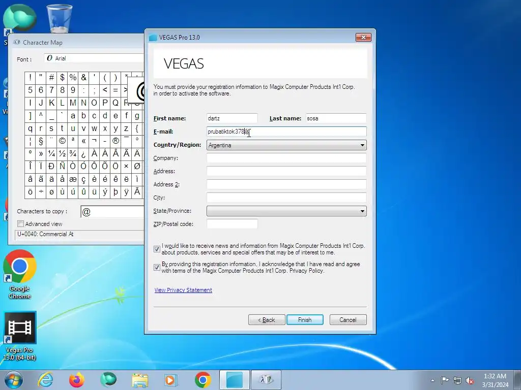Open the network tray icon
This screenshot has height=390, width=521.
coord(457,380)
